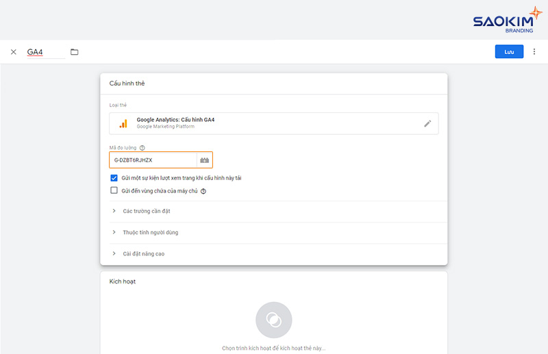Edit the GA4 tag name field

point(46,52)
